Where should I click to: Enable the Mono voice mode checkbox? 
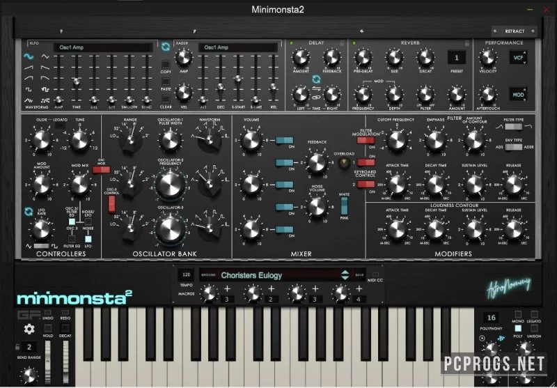(518, 314)
